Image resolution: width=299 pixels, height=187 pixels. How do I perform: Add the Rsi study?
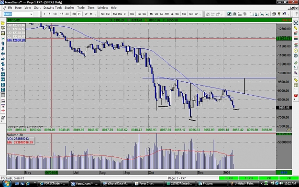(x=139, y=14)
